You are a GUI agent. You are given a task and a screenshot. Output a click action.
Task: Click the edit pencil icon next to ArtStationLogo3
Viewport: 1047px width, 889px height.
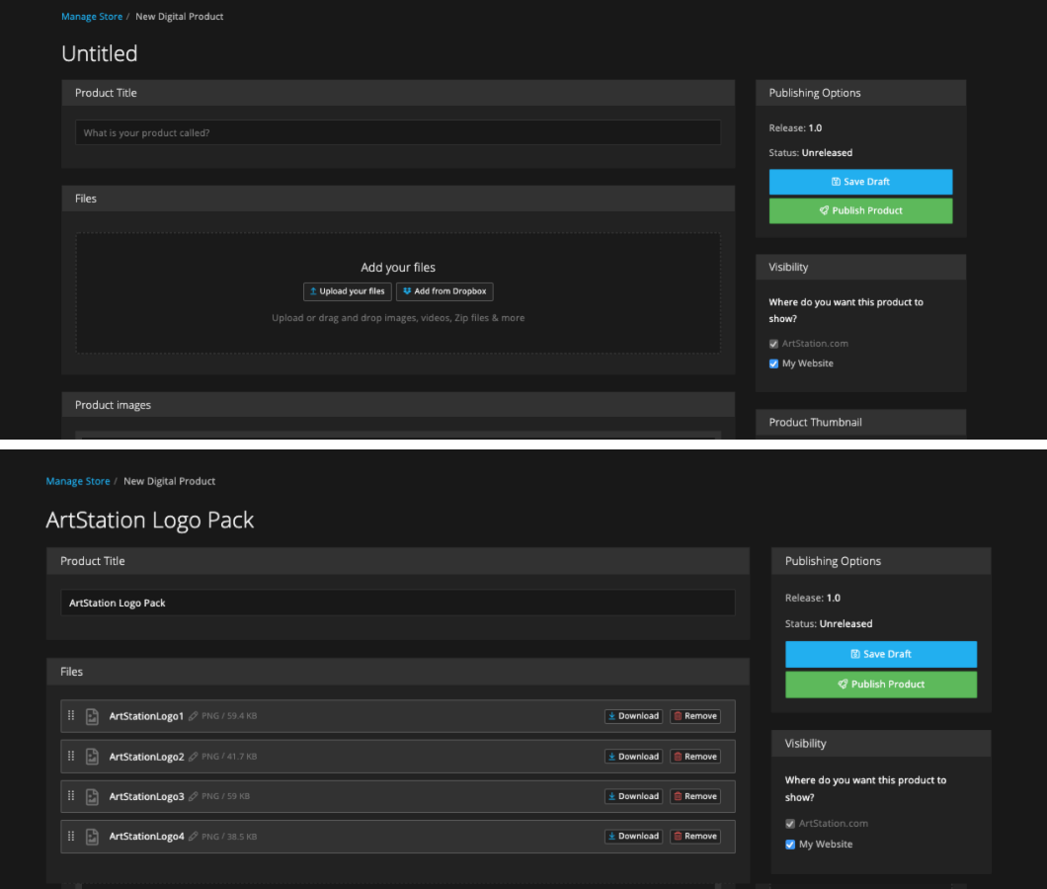(194, 796)
